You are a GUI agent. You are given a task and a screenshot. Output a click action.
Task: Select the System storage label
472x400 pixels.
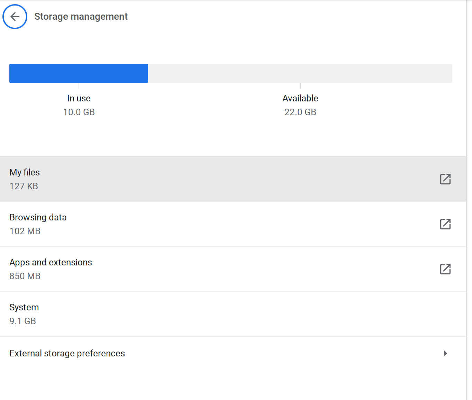click(24, 307)
